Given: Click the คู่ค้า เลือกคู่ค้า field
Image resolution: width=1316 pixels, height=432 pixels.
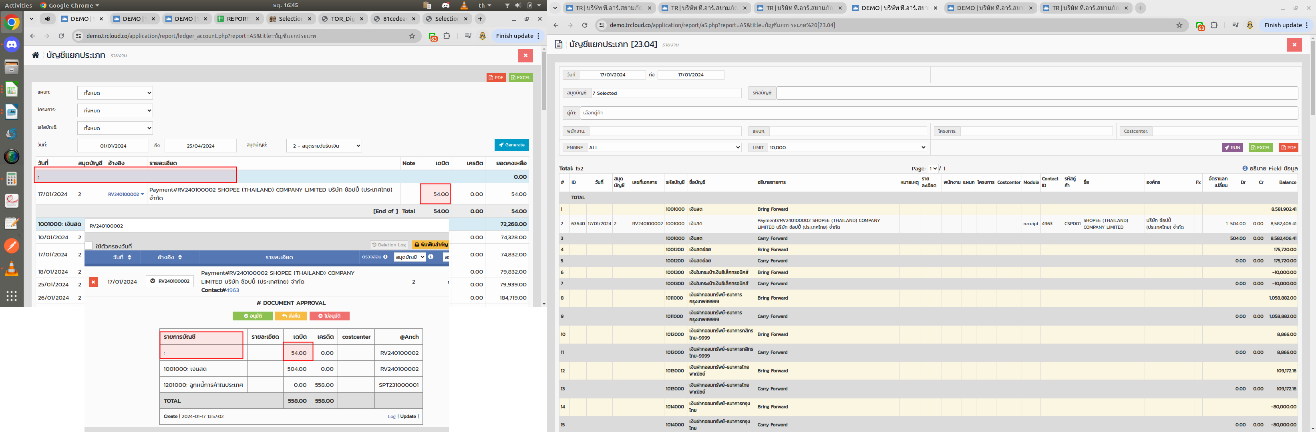Looking at the screenshot, I should tap(938, 113).
